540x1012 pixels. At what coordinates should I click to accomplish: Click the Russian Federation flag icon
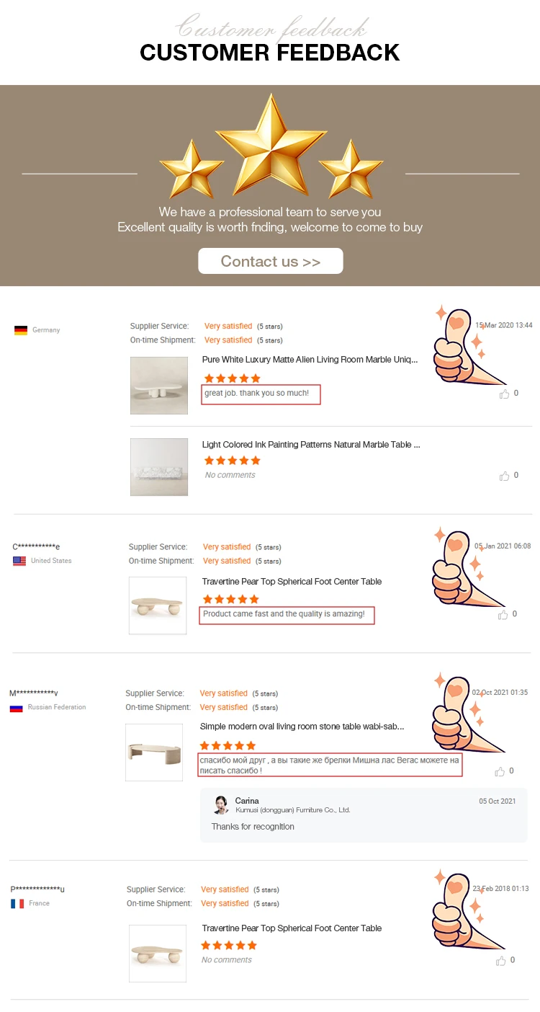(16, 708)
